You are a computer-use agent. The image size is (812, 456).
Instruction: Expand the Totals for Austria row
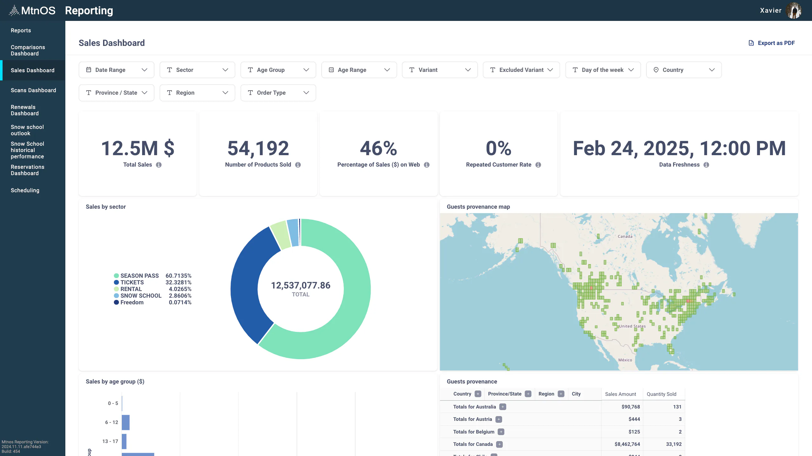coord(499,419)
